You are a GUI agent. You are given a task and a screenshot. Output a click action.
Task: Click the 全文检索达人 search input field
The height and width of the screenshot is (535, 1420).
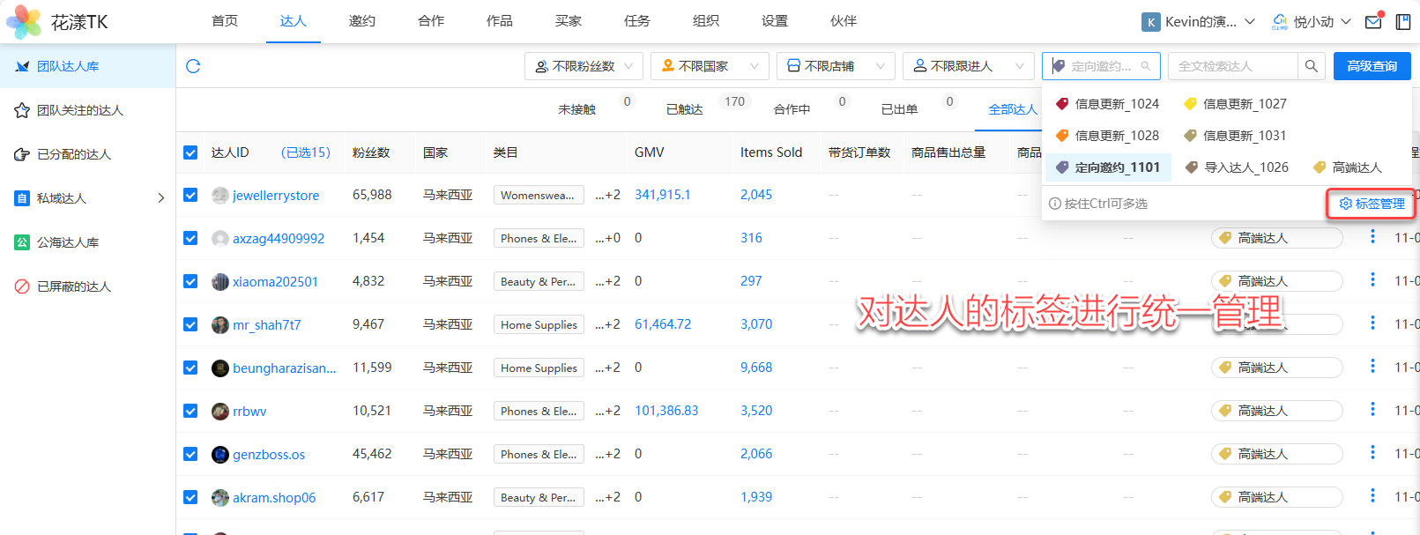tap(1232, 66)
